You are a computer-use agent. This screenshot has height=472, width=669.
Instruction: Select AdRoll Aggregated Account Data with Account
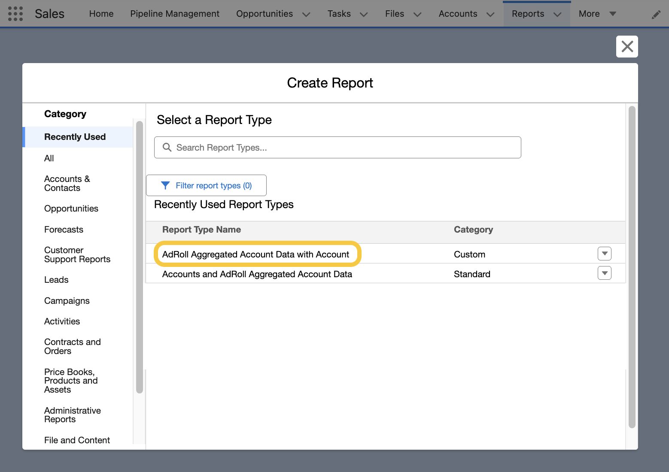[x=255, y=254]
